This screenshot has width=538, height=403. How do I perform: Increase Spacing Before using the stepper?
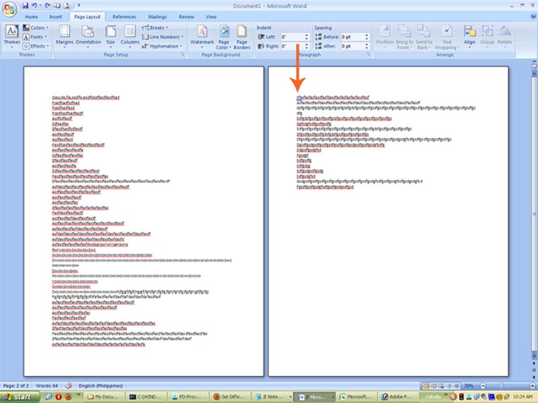coord(367,34)
